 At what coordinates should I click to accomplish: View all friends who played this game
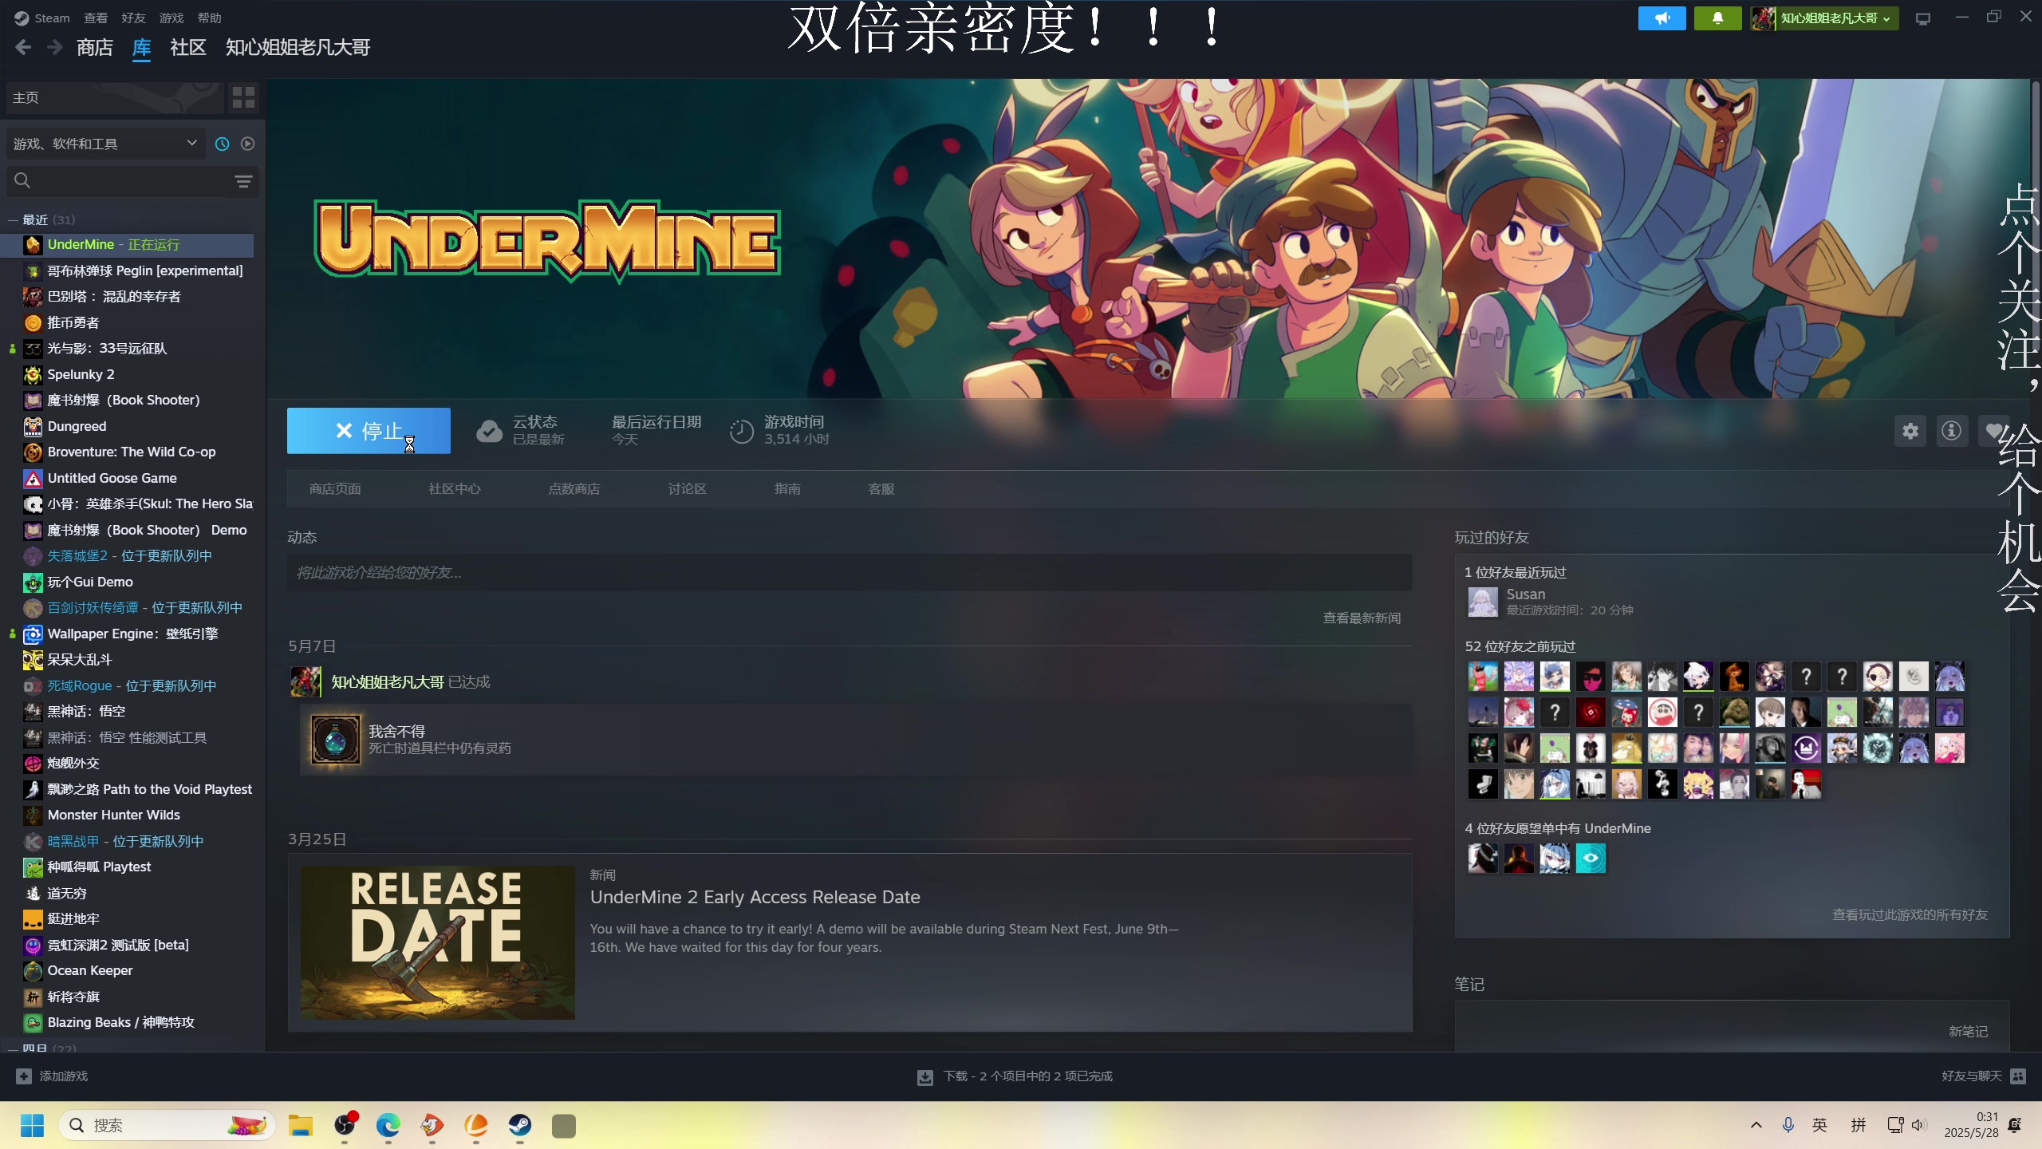coord(1910,914)
